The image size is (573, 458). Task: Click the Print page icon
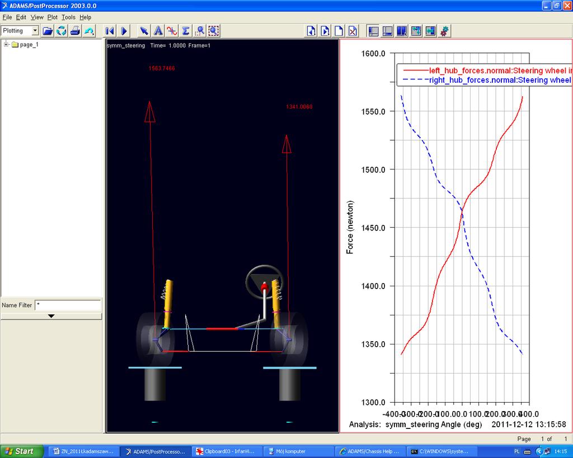point(75,31)
